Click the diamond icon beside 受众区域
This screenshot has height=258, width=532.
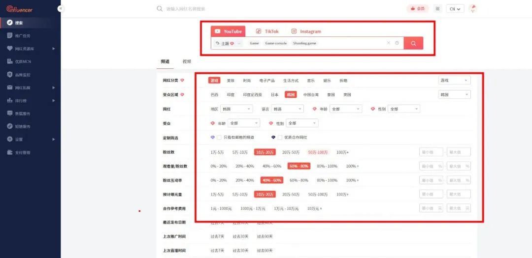click(182, 94)
